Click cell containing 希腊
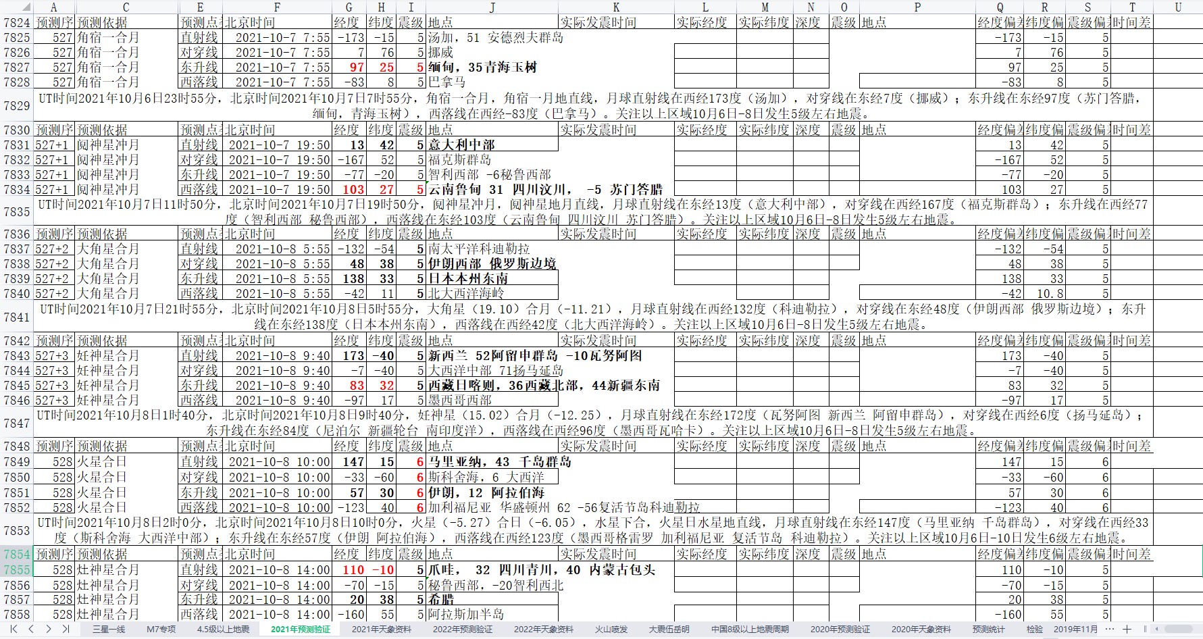The height and width of the screenshot is (639, 1203). click(x=492, y=599)
